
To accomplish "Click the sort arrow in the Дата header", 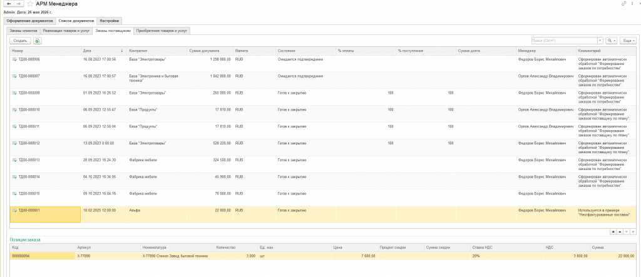I will point(122,51).
